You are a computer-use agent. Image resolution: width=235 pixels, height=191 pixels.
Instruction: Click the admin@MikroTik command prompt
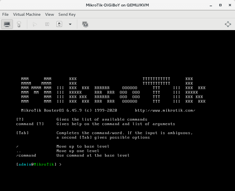point(39,165)
